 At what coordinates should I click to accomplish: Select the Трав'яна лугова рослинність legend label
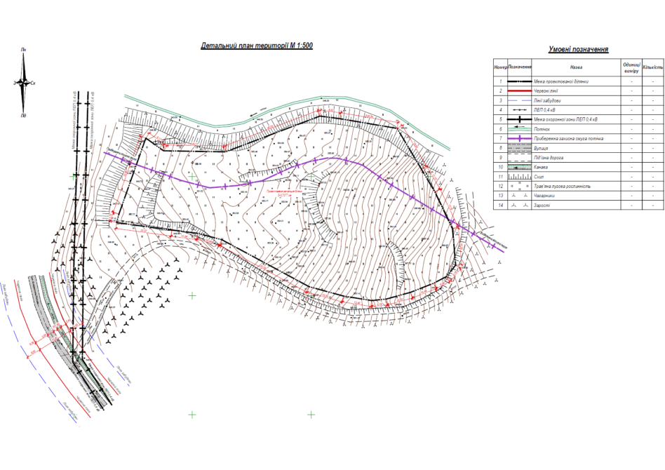click(x=563, y=187)
